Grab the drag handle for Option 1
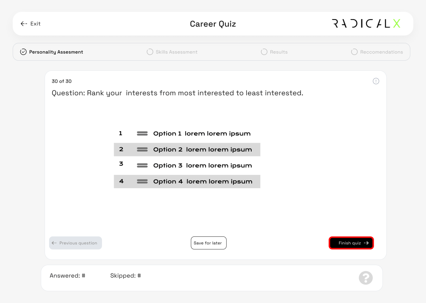The height and width of the screenshot is (303, 426). click(142, 134)
